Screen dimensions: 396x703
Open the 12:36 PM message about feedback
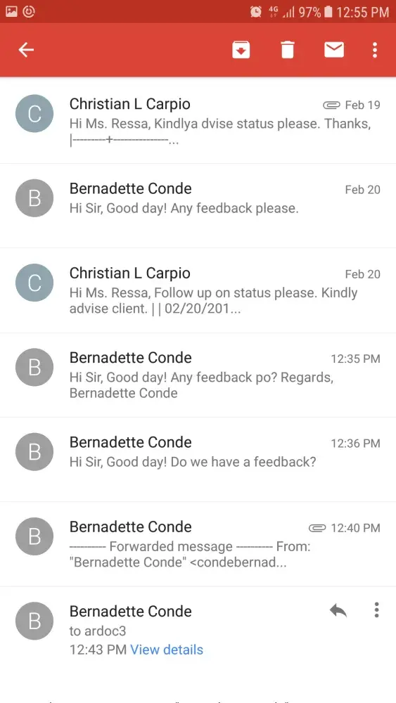pyautogui.click(x=198, y=460)
